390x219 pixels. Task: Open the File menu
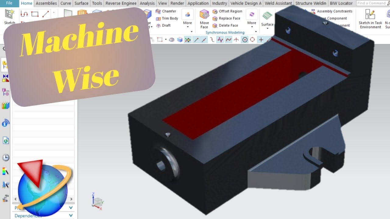pos(9,3)
